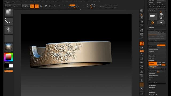171x96 pixels.
Task: Open the current alpha selector
Action: pyautogui.click(x=9, y=30)
